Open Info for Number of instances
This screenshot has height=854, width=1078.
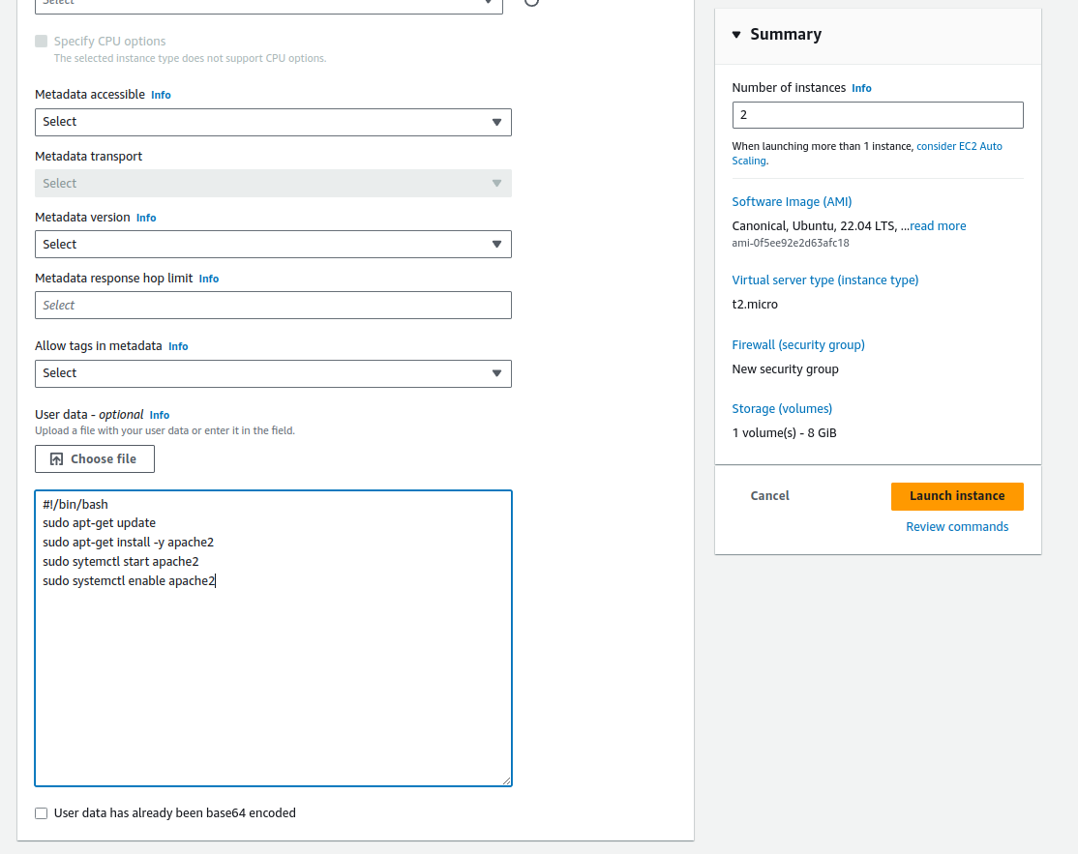[x=861, y=88]
